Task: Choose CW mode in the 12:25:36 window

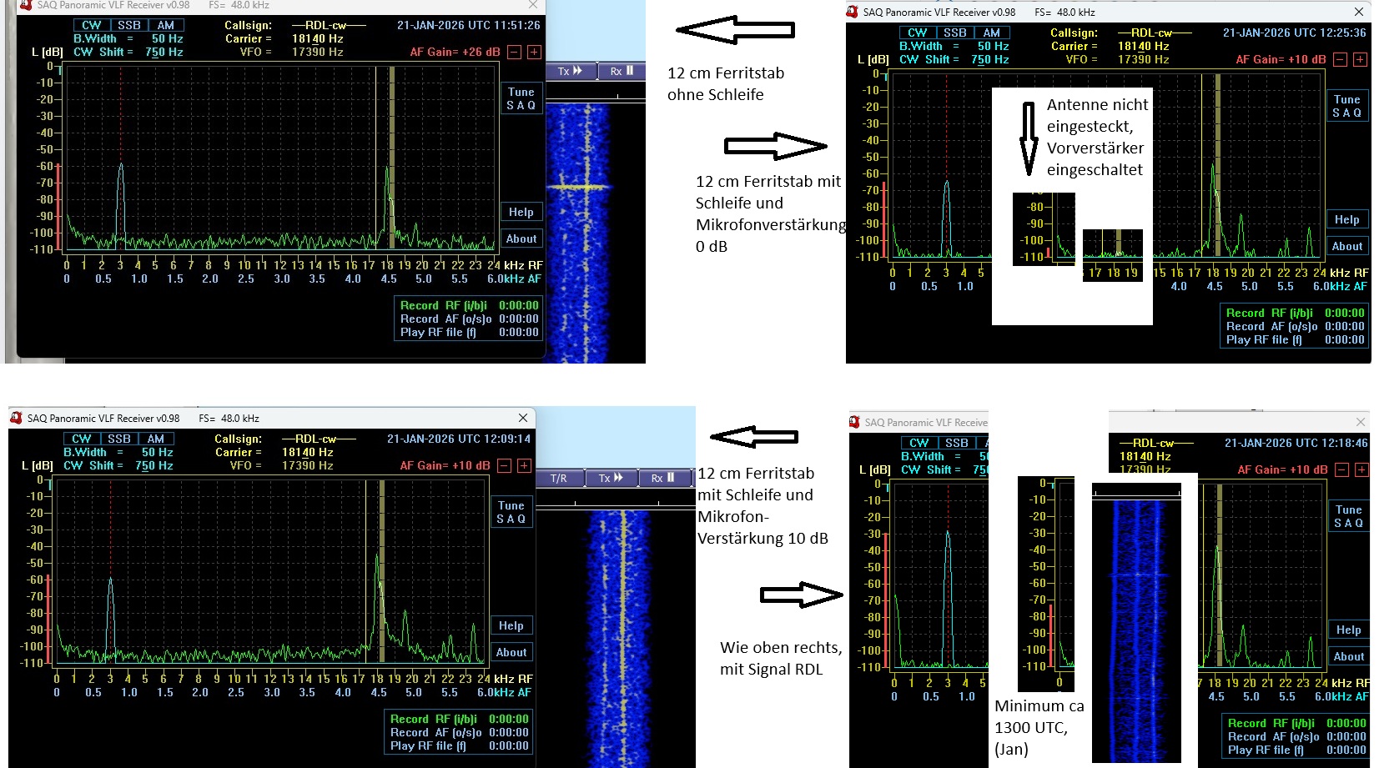Action: pos(917,33)
